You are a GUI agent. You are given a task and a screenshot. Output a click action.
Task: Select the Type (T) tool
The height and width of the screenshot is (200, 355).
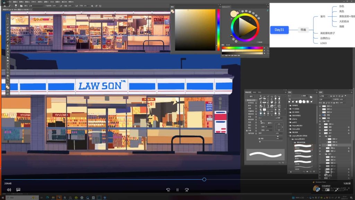tap(8, 67)
